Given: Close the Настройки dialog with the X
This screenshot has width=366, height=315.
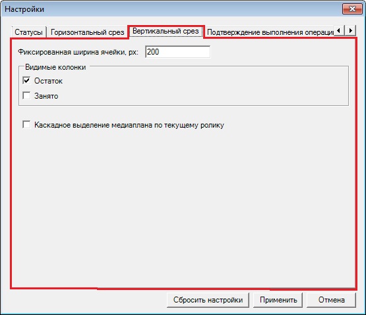Looking at the screenshot, I should [352, 9].
